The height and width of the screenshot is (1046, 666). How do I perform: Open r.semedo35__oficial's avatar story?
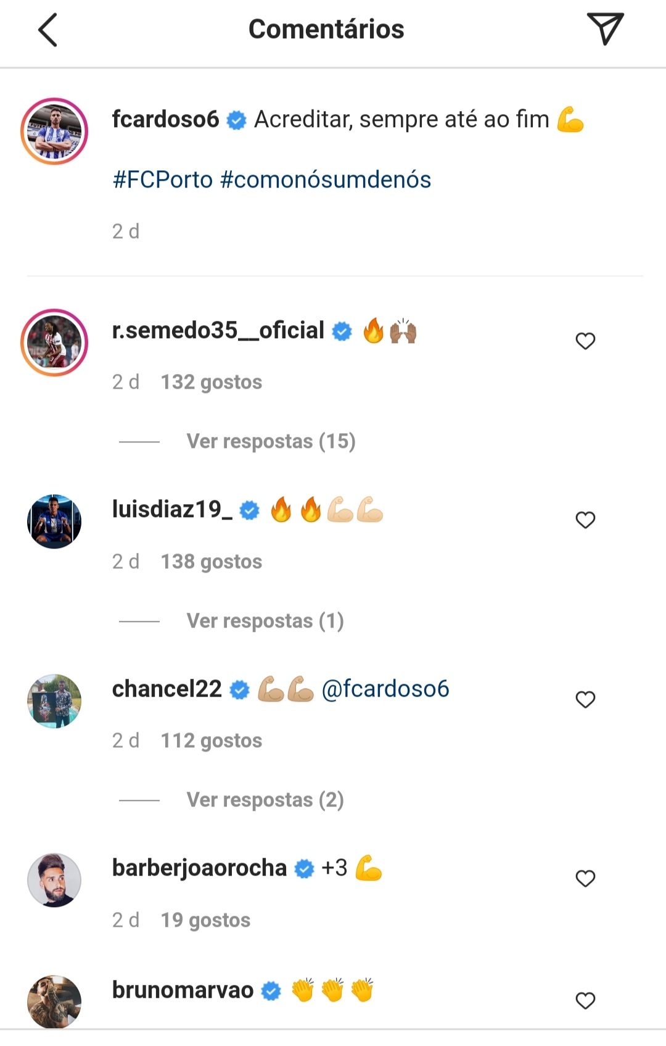click(x=54, y=342)
